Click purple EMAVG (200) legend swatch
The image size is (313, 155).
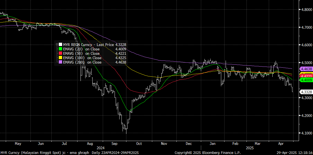coord(60,62)
